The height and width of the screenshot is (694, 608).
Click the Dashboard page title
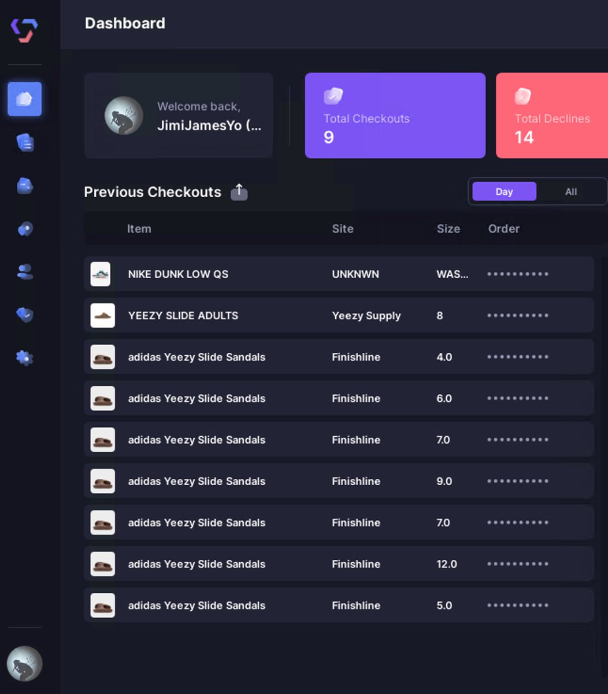click(125, 23)
